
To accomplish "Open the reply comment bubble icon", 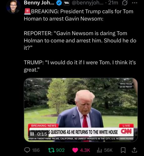I will [x=27, y=150].
